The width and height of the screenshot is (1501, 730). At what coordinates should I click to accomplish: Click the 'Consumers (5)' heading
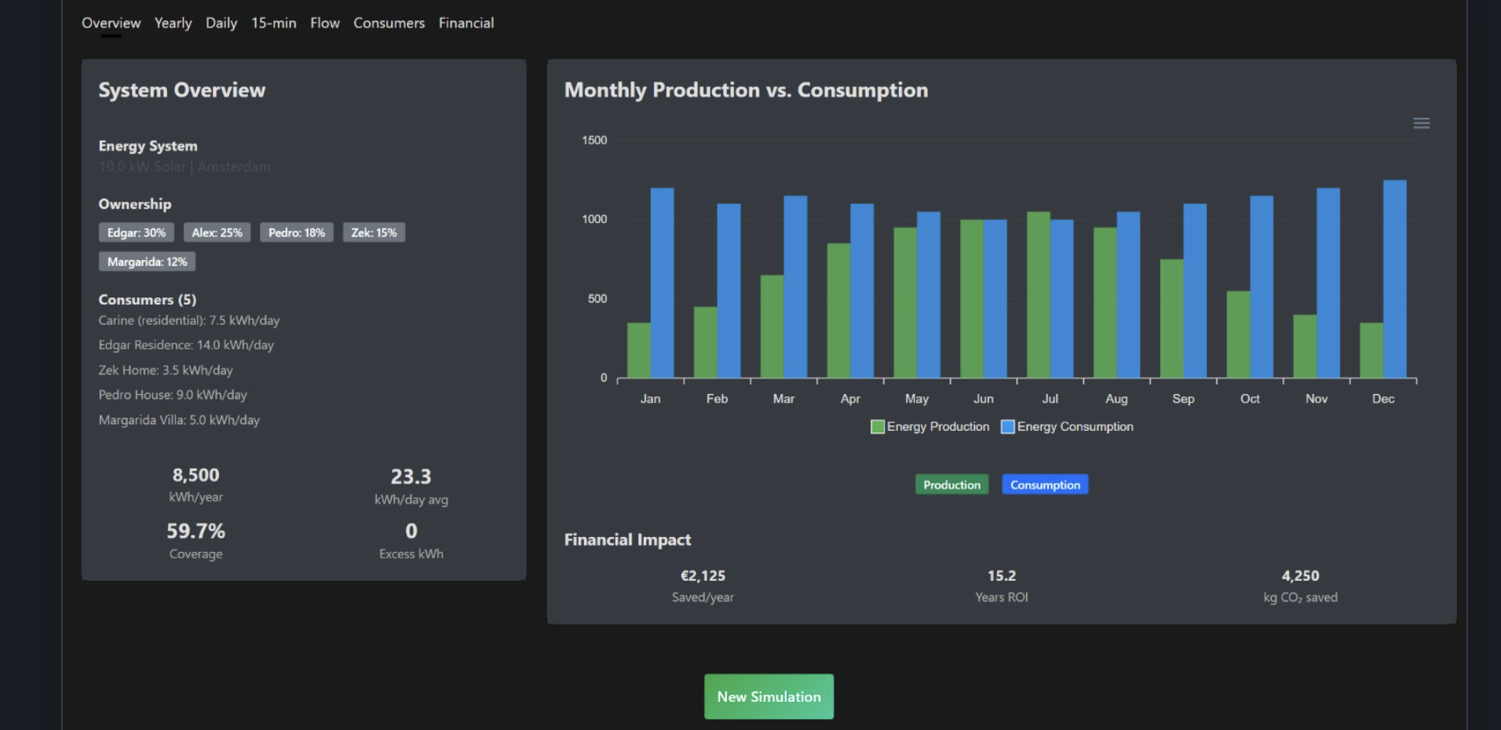148,299
